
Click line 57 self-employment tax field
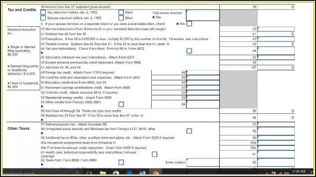(x=276, y=124)
